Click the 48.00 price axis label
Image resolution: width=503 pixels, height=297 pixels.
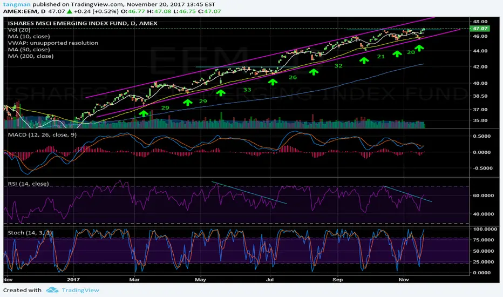pyautogui.click(x=480, y=22)
